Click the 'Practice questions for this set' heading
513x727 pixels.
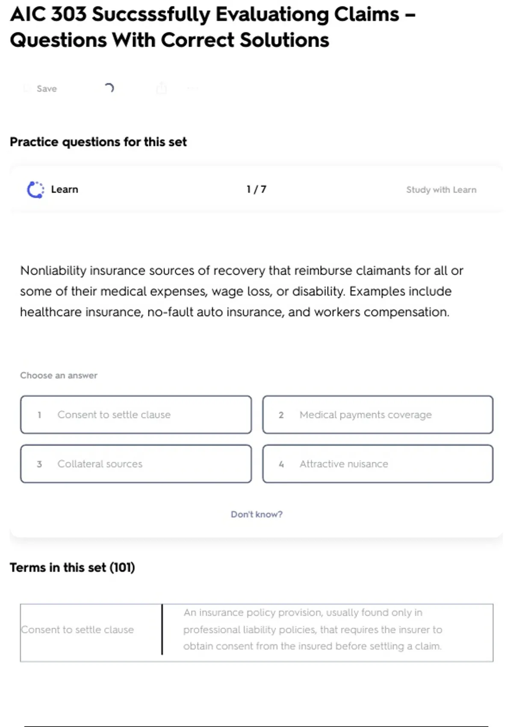(98, 142)
